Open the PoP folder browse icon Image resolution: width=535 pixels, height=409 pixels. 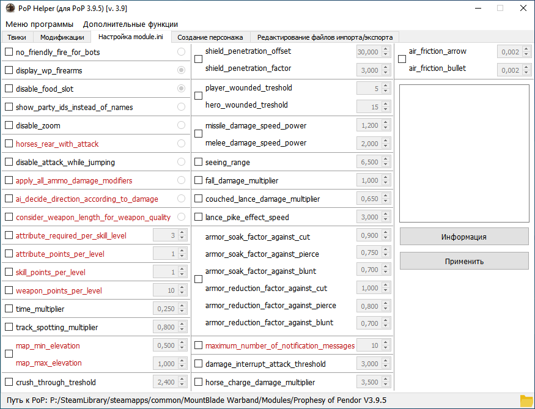[x=526, y=400]
